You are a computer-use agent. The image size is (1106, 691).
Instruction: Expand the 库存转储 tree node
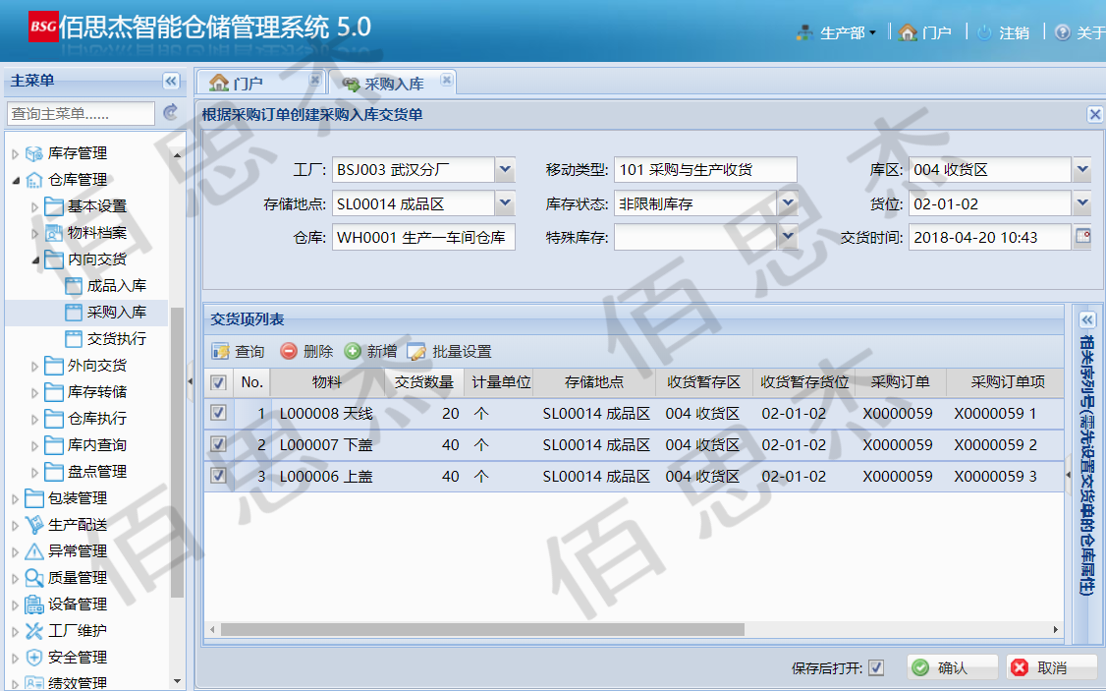34,393
